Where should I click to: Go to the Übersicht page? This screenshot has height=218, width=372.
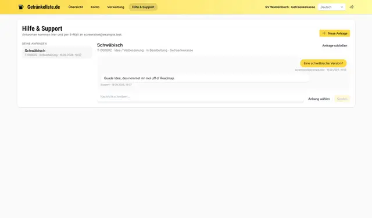pos(76,7)
